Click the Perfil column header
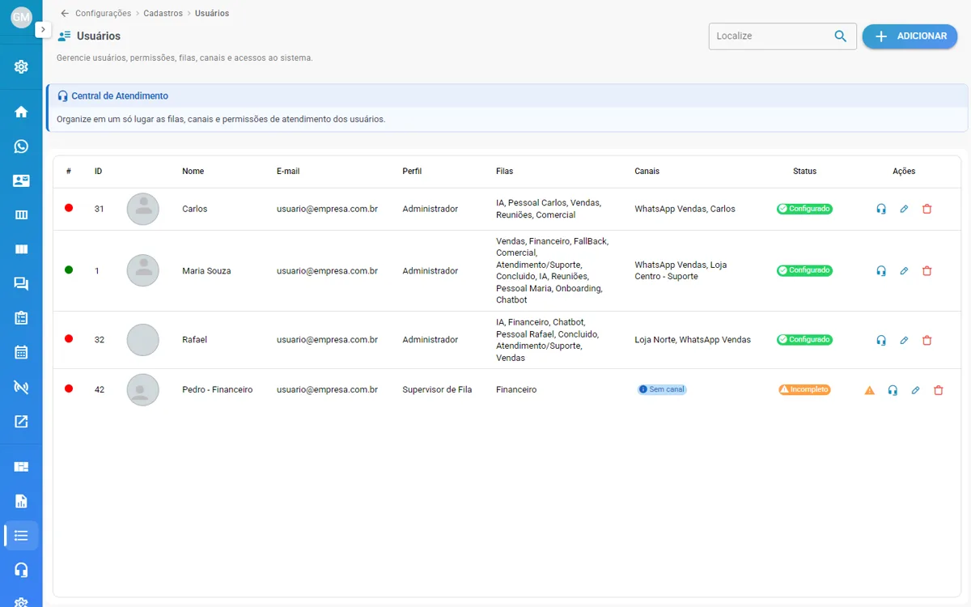 tap(412, 172)
